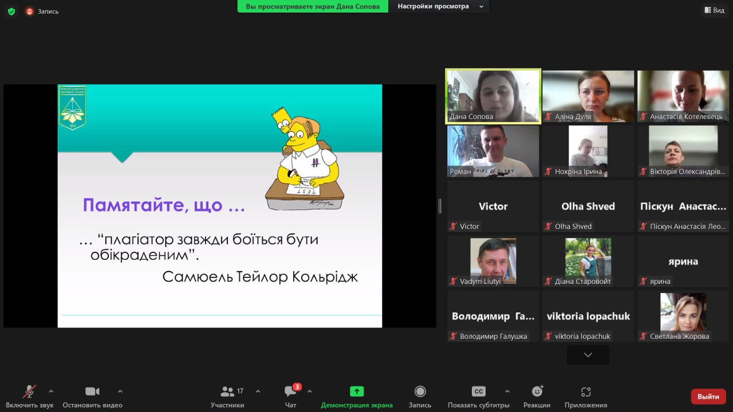
Task: Select Нохріна Ірина's video tile
Action: coord(588,151)
